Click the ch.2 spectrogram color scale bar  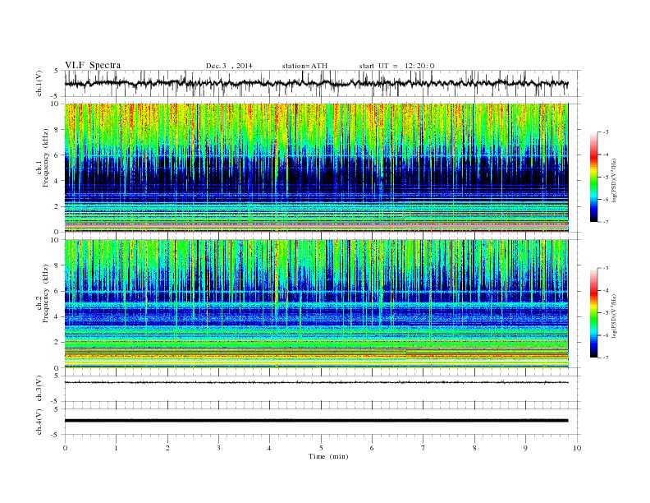click(593, 312)
